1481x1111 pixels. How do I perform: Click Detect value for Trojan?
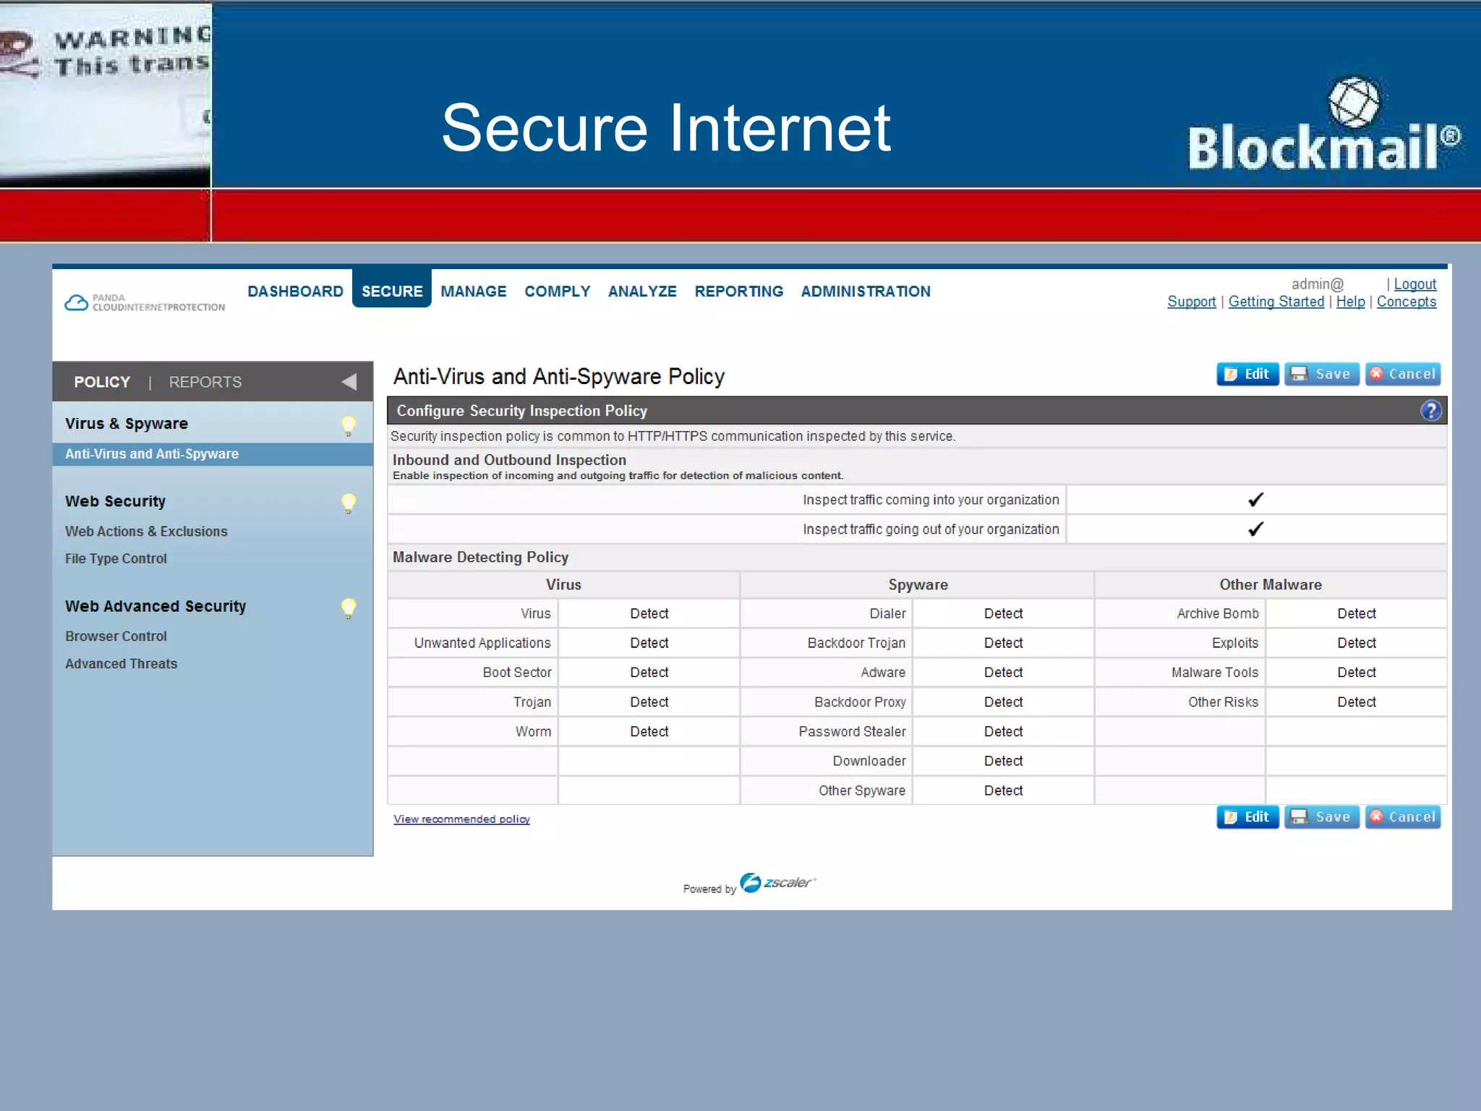pos(649,702)
